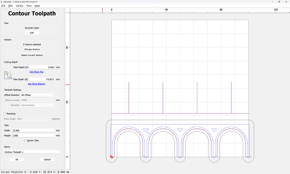Click the Entry Angle field
The height and width of the screenshot is (174, 290).
33,119
